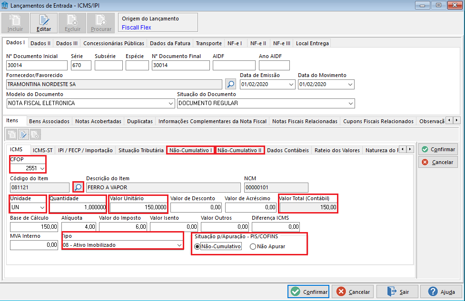Image resolution: width=465 pixels, height=301 pixels.
Task: Click the Excluir toolbar icon
Action: coord(72,23)
